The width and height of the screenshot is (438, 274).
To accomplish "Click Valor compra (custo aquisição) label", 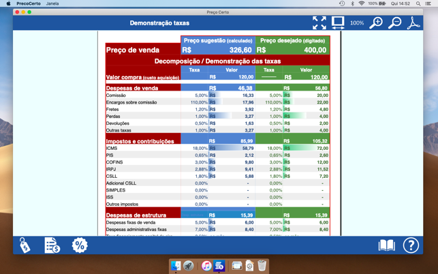I will (142, 78).
